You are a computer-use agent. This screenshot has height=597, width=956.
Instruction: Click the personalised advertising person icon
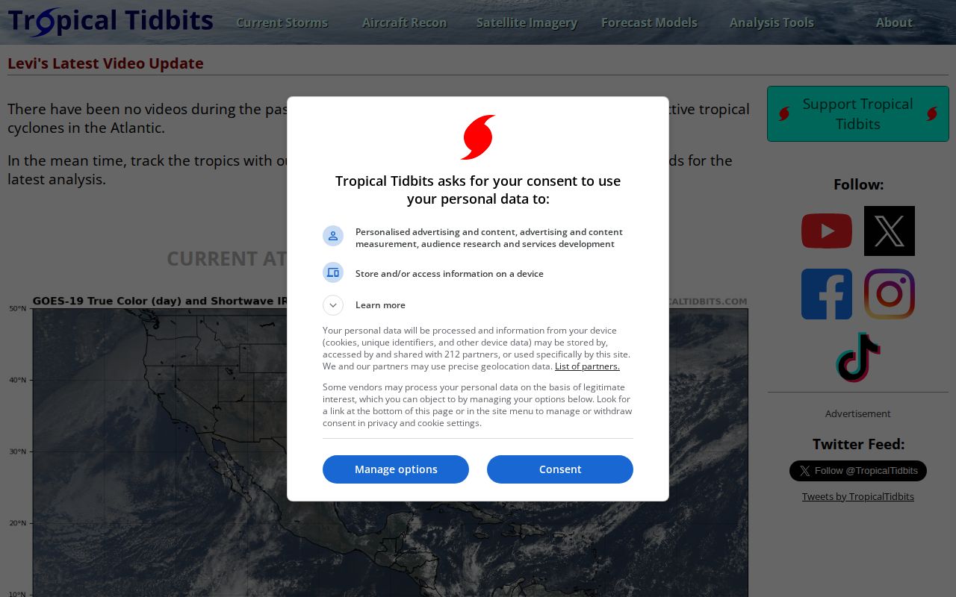333,236
